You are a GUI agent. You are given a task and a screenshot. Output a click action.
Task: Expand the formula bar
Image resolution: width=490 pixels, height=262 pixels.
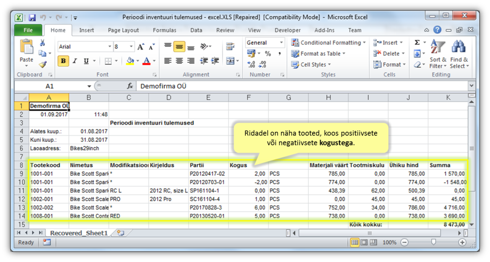471,86
